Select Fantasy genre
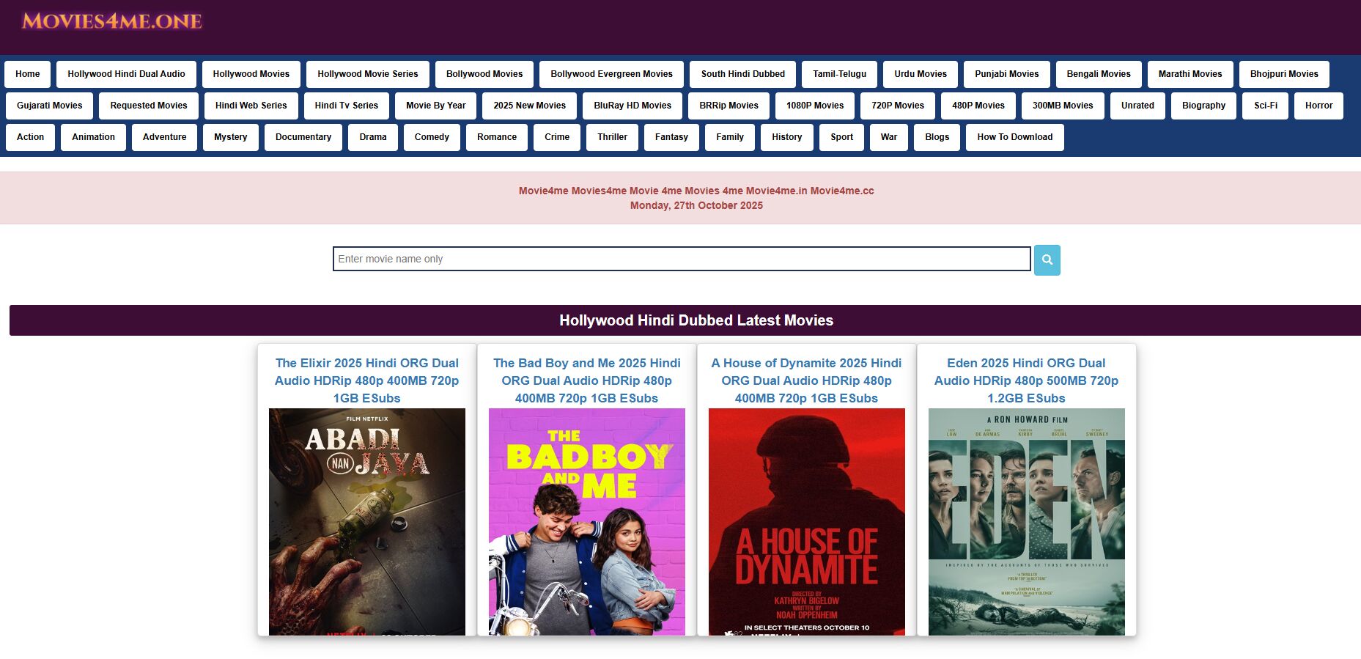1361x659 pixels. 672,137
